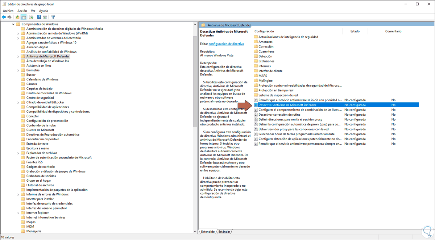Expand the Explorador de archivos node

coord(18,153)
